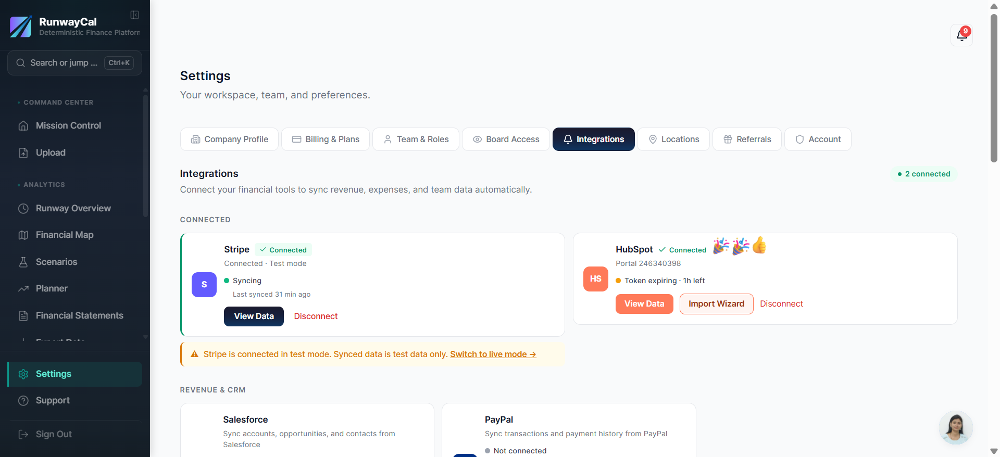Open the Locations tab
Screen dimensions: 1000x457
(x=673, y=139)
